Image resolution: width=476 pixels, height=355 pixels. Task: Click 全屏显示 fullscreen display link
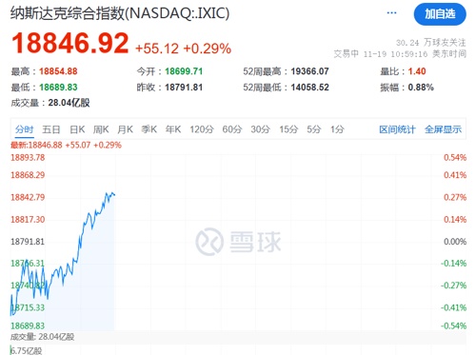coord(443,129)
